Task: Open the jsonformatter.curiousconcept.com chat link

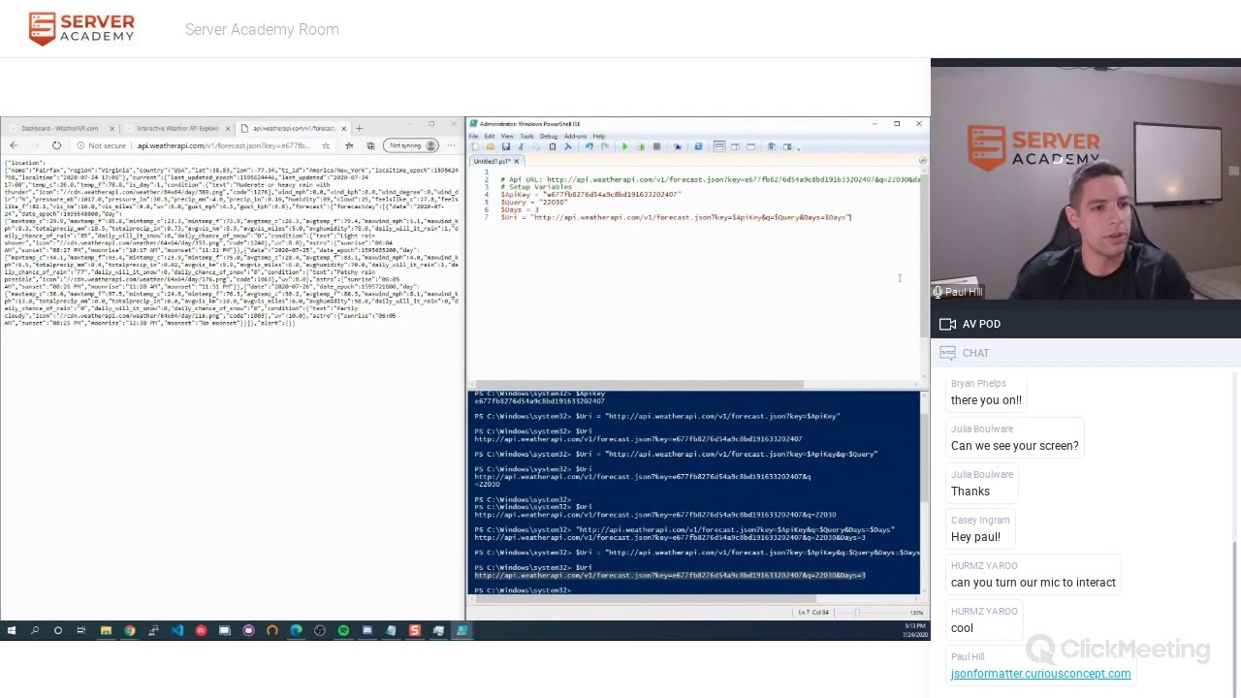Action: [x=1040, y=673]
